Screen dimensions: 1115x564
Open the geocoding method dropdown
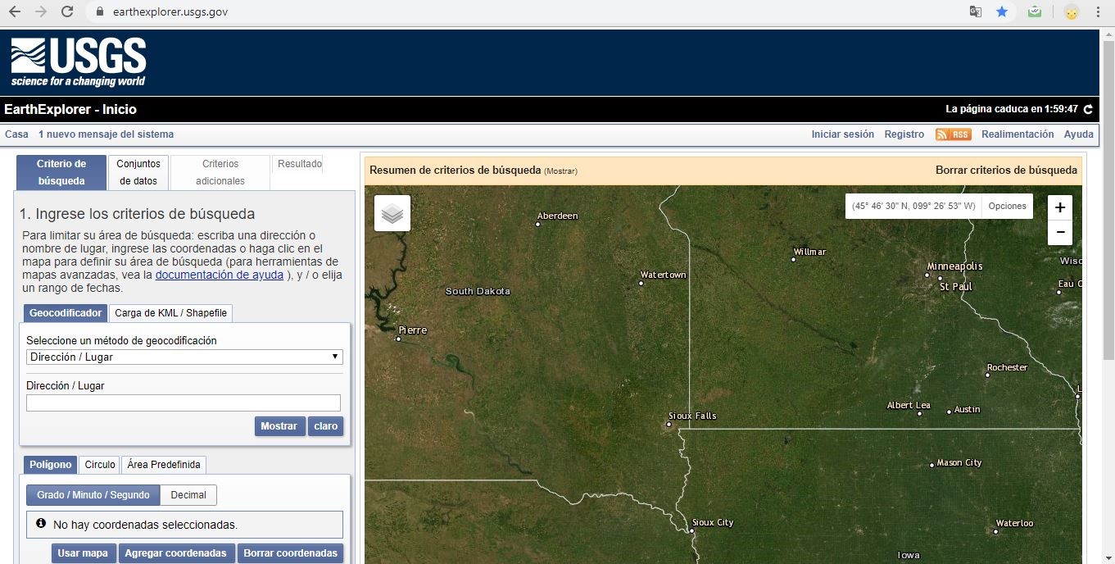click(184, 357)
